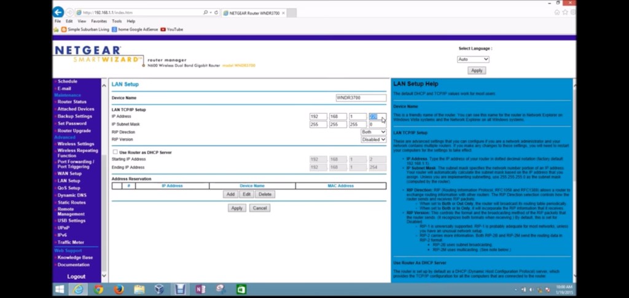This screenshot has height=298, width=629.
Task: Click the Add button under Address Reservation
Action: [230, 194]
